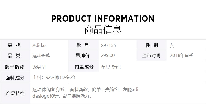Click the lining value 单层-针织
This screenshot has width=206, height=104.
(111, 67)
